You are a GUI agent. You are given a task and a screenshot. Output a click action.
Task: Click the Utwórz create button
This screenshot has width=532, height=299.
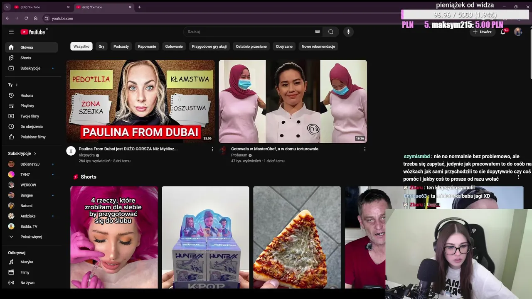click(482, 32)
